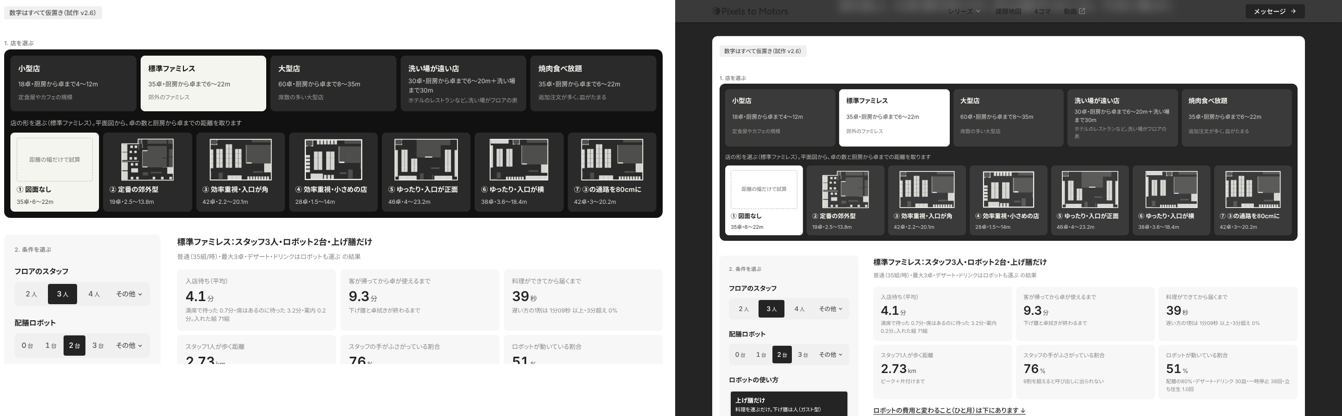The width and height of the screenshot is (1342, 416).
Task: Select ① 図面なし card in the headerless white page
Action: (x=55, y=172)
